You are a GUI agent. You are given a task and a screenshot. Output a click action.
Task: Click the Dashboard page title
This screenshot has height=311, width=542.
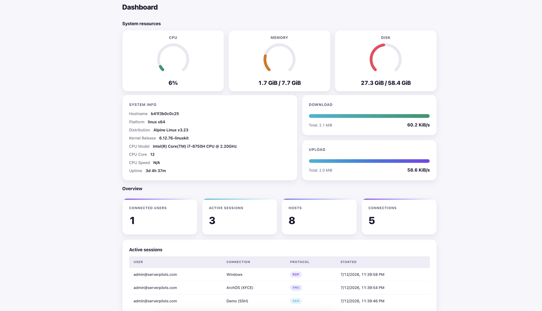click(x=140, y=7)
